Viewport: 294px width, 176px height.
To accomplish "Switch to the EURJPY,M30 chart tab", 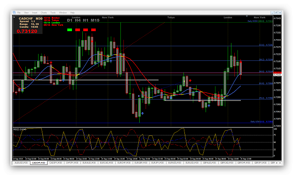I will click(158, 163).
